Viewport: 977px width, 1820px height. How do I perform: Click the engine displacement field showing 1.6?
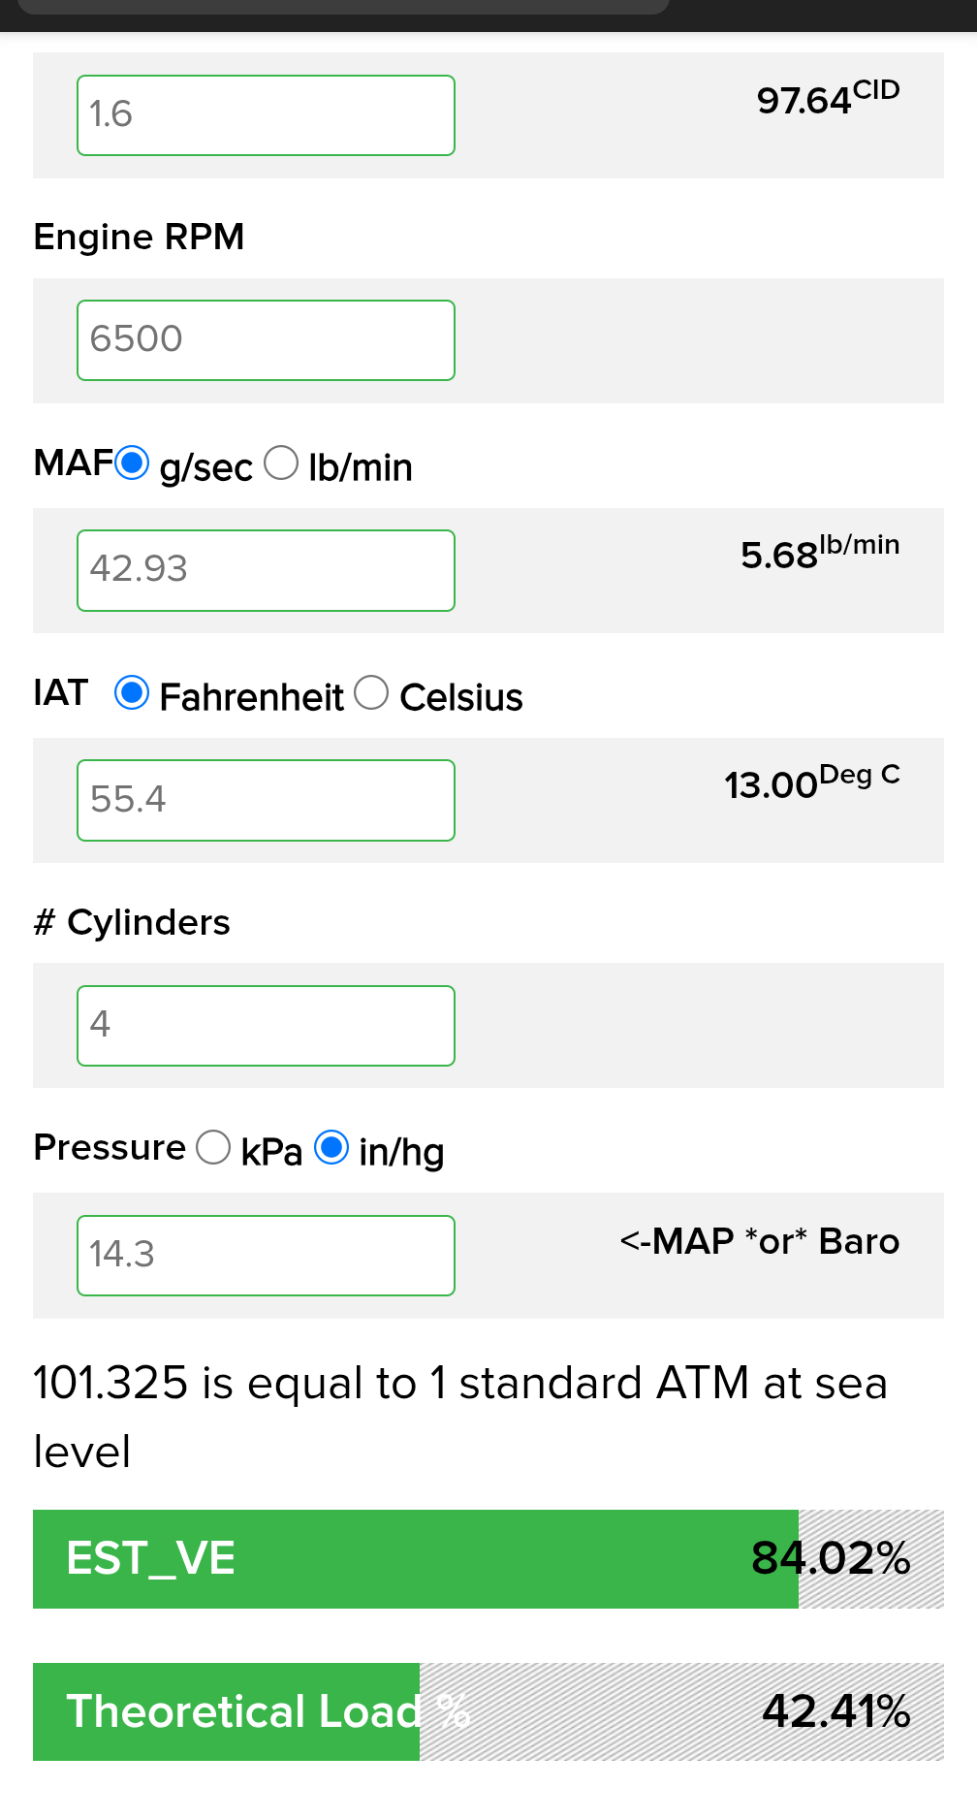coord(266,115)
